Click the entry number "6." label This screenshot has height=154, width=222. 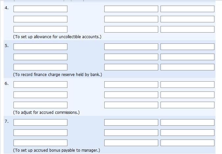click(x=7, y=84)
